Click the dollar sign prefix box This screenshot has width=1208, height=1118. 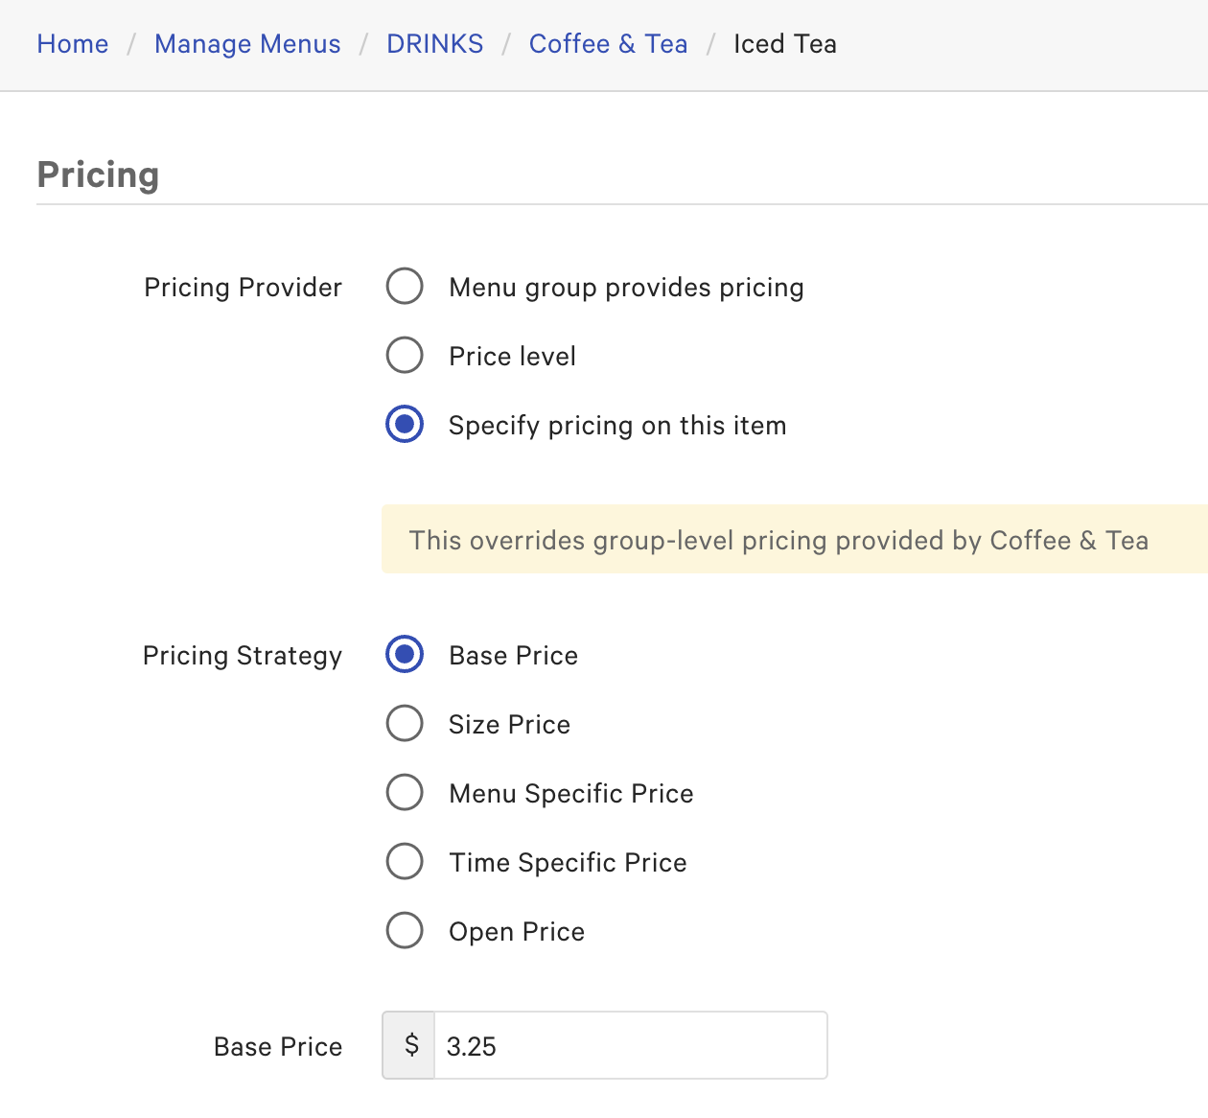coord(407,1045)
